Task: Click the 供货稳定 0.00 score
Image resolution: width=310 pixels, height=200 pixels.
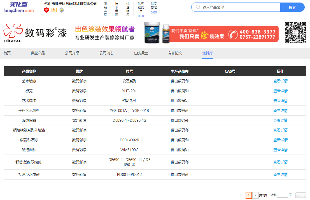Action: click(x=154, y=12)
